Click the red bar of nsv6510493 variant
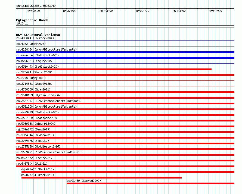This screenshot has width=242, height=194. [114, 69]
